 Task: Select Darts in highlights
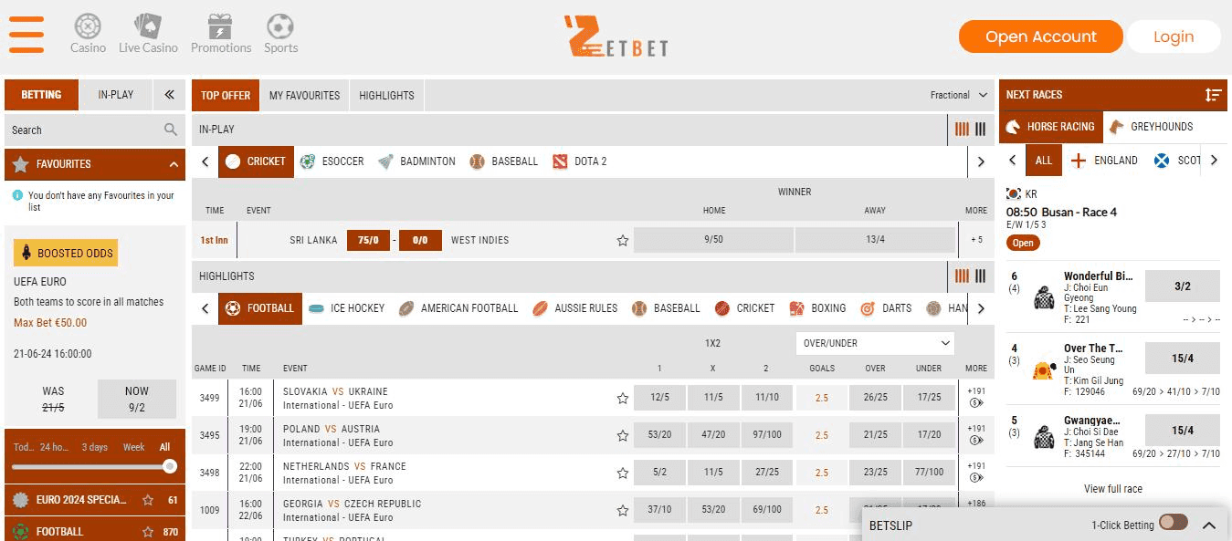click(x=886, y=308)
